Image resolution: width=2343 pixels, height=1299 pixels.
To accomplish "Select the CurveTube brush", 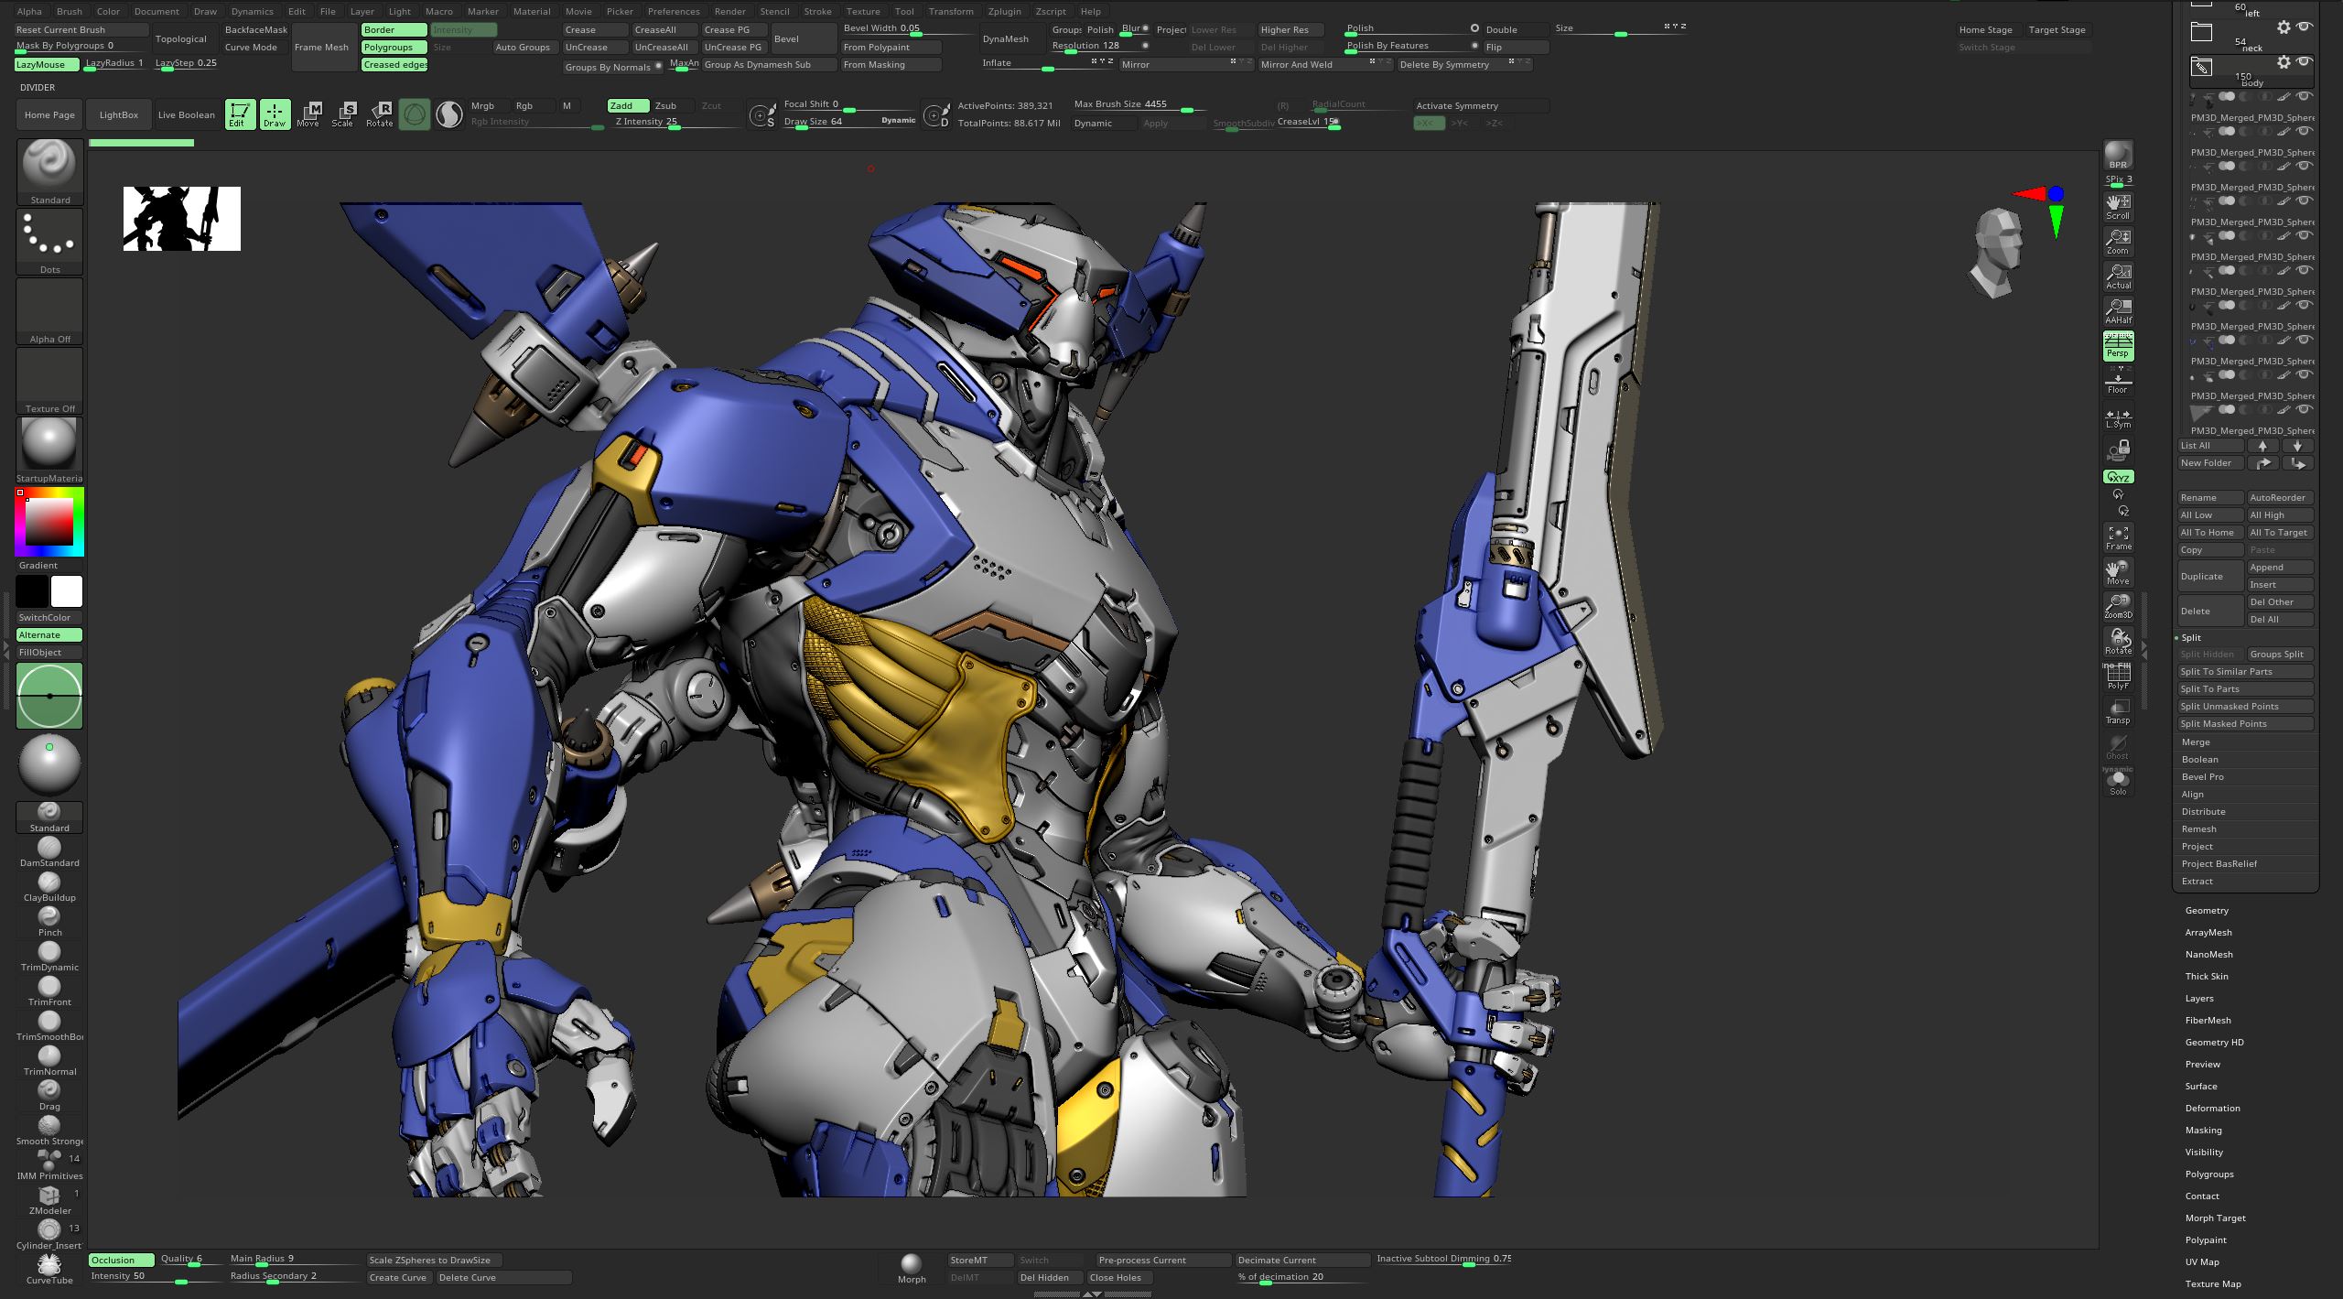I will [49, 1269].
